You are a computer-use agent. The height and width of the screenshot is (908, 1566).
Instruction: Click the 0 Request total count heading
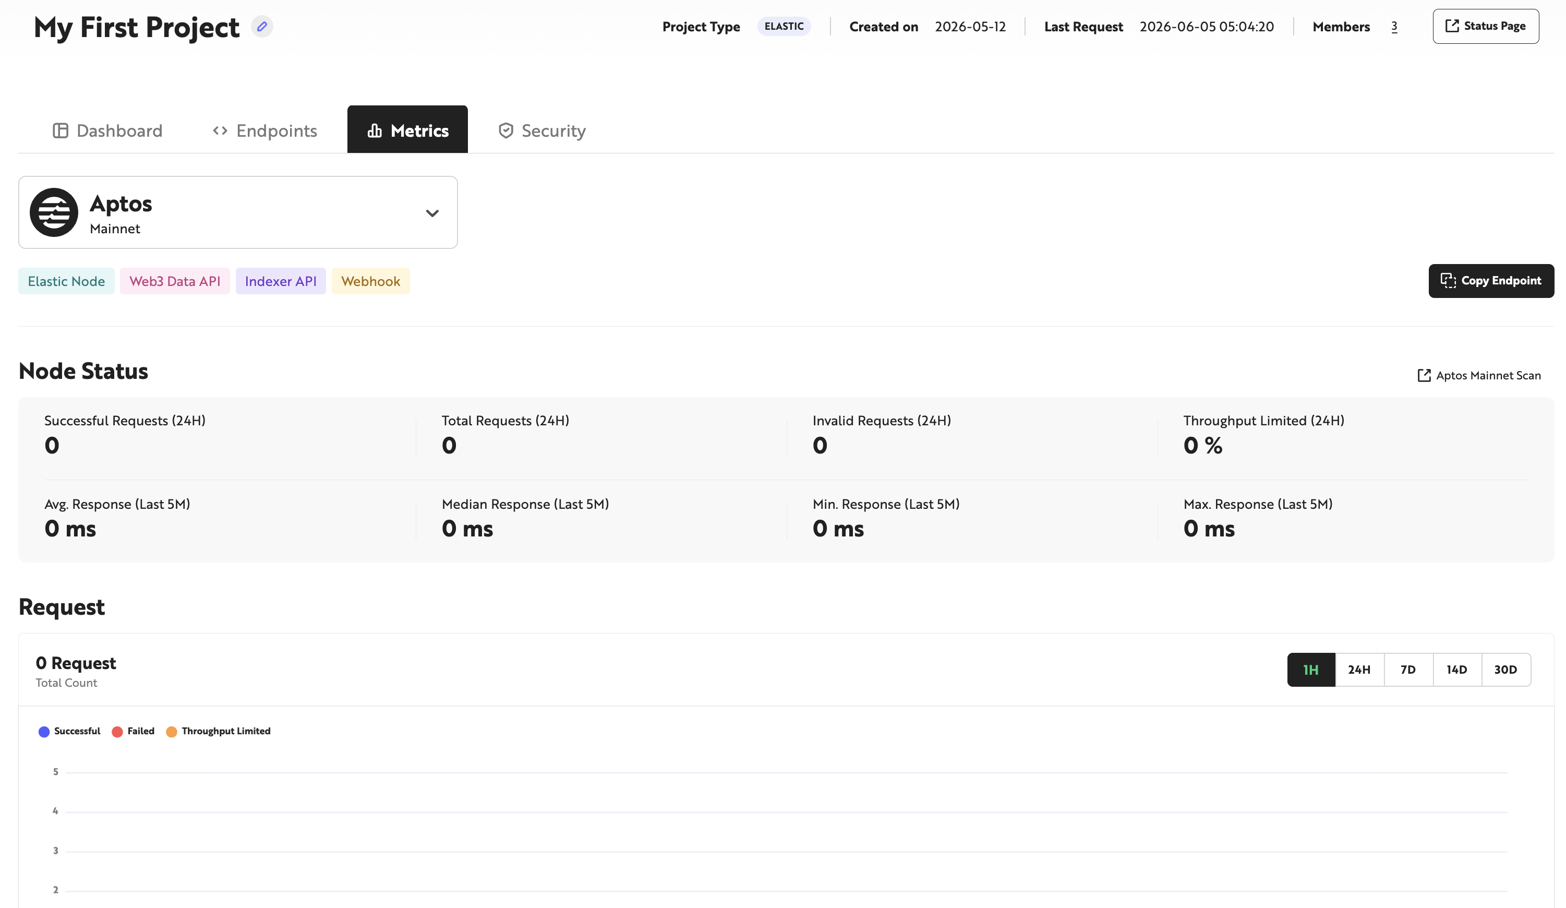coord(76,663)
